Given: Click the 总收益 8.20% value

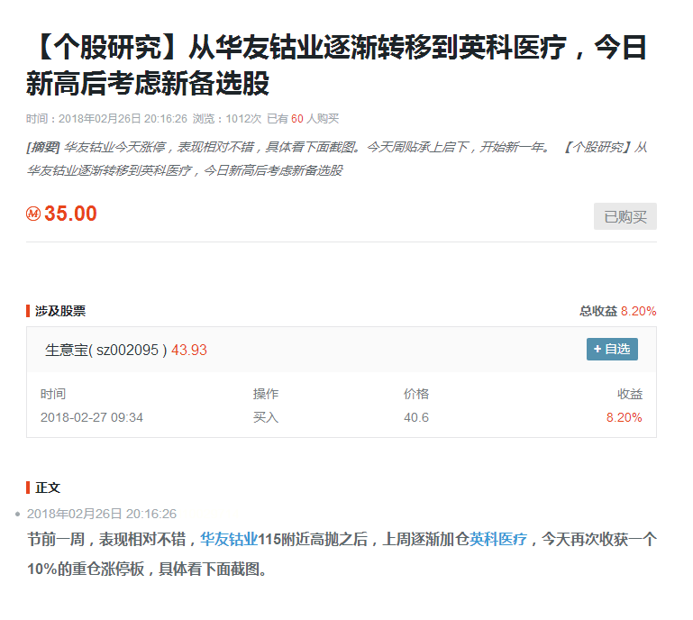Looking at the screenshot, I should pyautogui.click(x=638, y=311).
